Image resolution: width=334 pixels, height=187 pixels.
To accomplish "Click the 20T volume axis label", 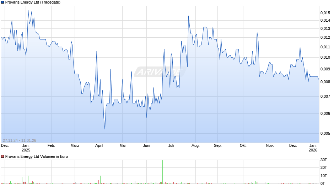I will pyautogui.click(x=324, y=168).
